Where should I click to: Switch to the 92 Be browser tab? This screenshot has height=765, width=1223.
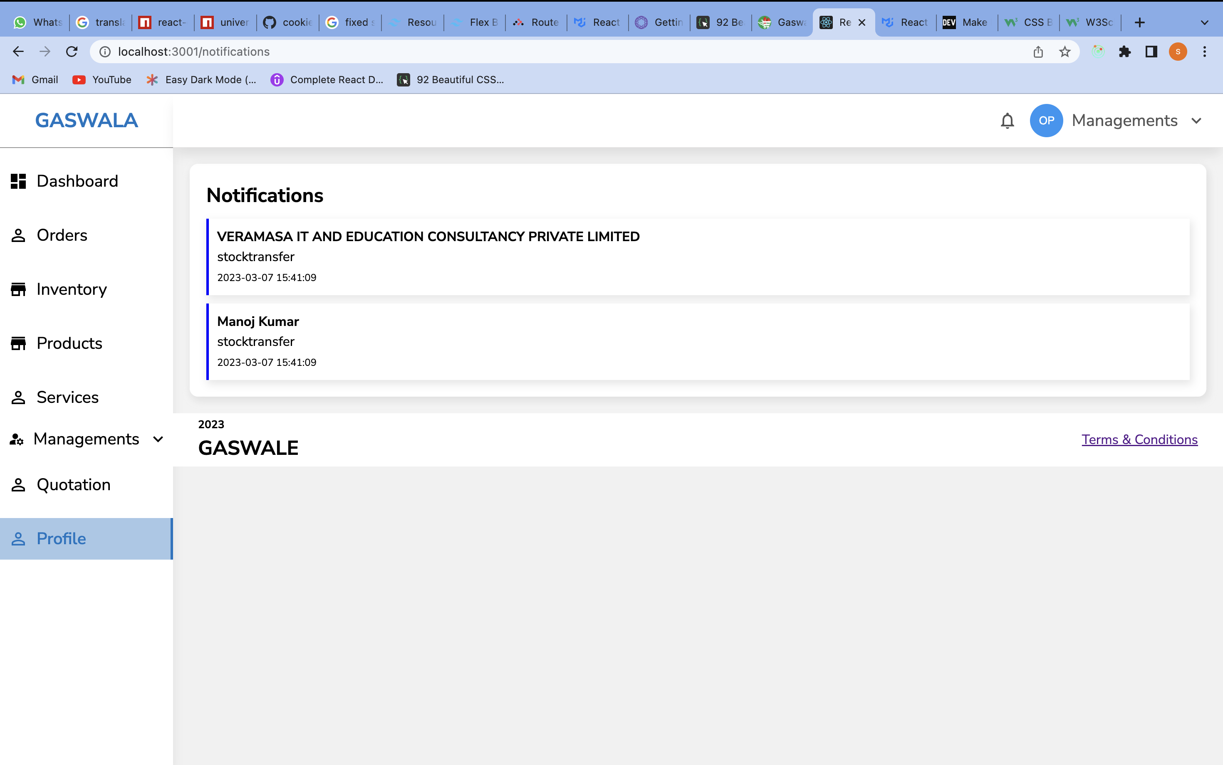720,22
